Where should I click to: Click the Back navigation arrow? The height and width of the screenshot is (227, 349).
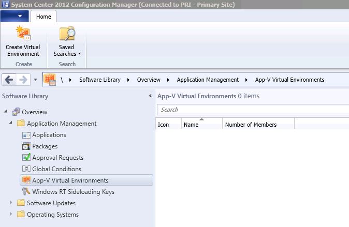[x=9, y=80]
